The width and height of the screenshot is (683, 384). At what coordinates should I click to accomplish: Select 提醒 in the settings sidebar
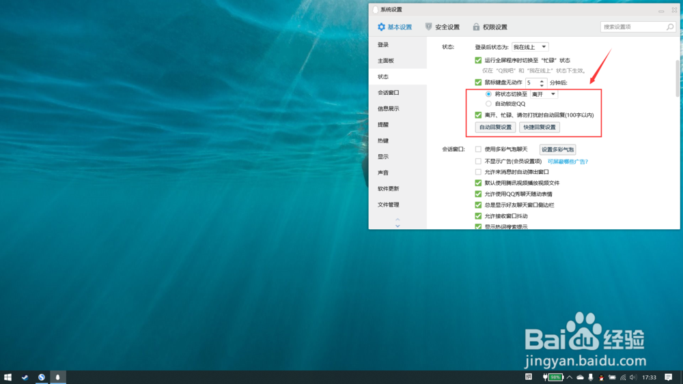(398, 125)
